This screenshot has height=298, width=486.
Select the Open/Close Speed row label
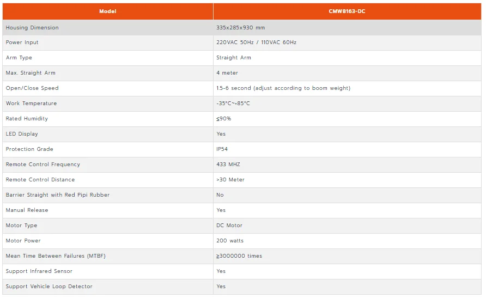point(32,88)
